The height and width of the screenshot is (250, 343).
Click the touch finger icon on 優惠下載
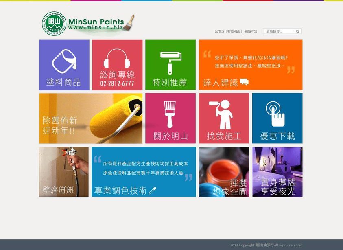coord(275,114)
